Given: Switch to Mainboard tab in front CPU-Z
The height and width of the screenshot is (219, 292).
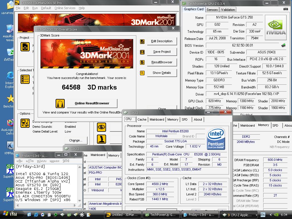Looking at the screenshot, I should pos(157,119).
